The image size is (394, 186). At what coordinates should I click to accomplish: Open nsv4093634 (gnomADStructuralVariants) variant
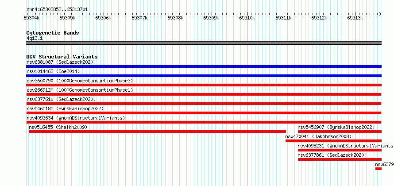[x=76, y=118]
